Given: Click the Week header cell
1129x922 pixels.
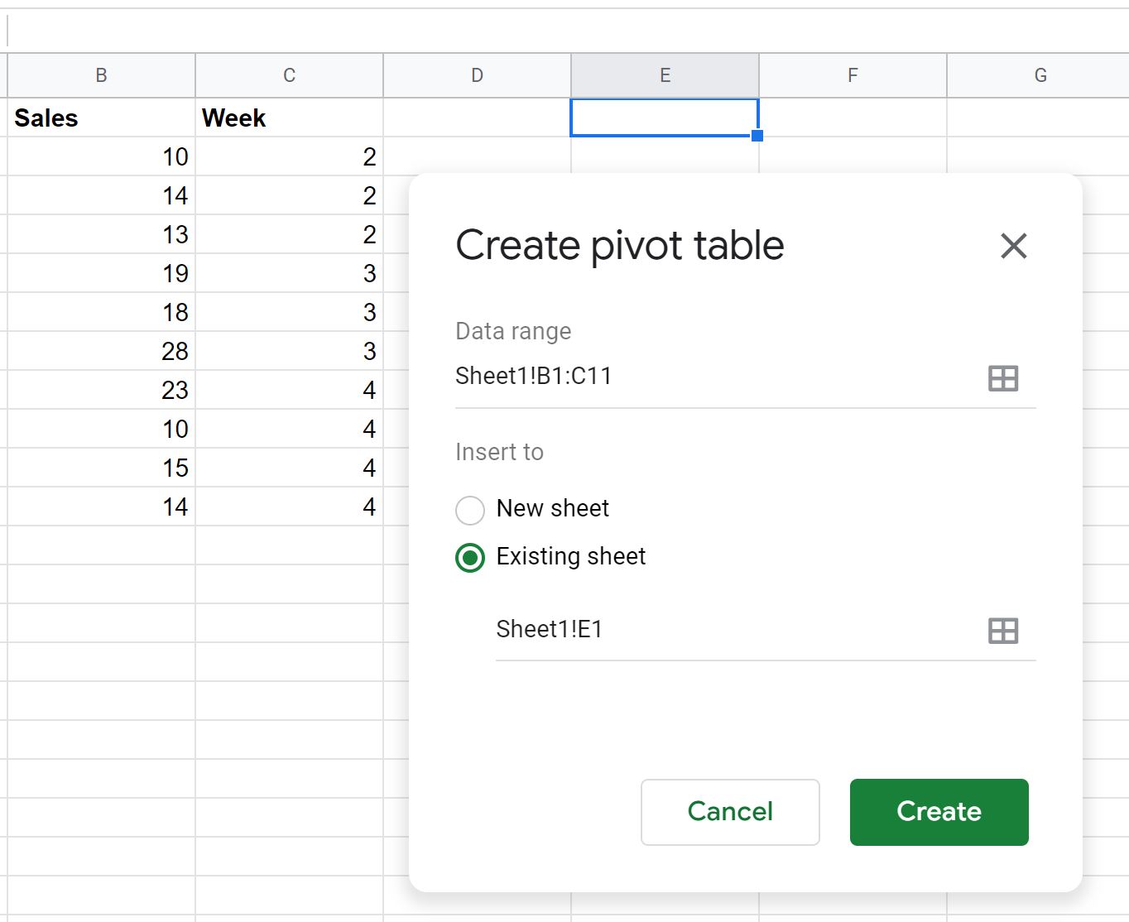Looking at the screenshot, I should (289, 118).
